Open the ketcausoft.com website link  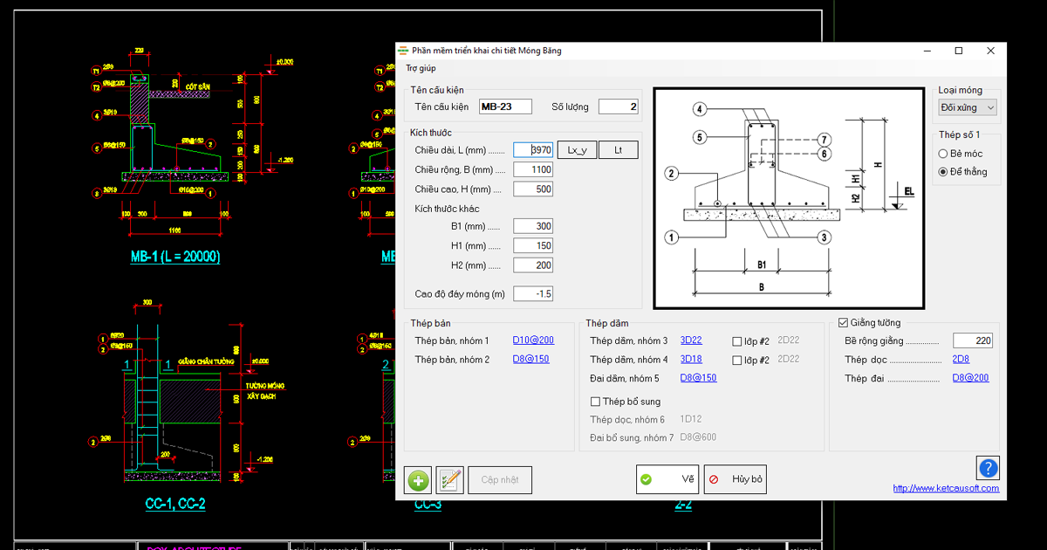pos(946,488)
